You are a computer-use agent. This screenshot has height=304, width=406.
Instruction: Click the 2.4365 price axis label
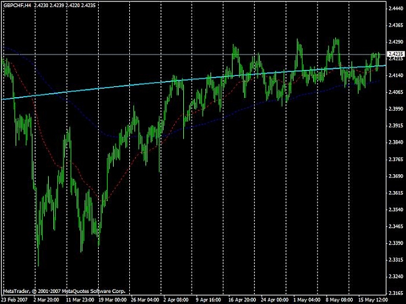tap(396, 25)
